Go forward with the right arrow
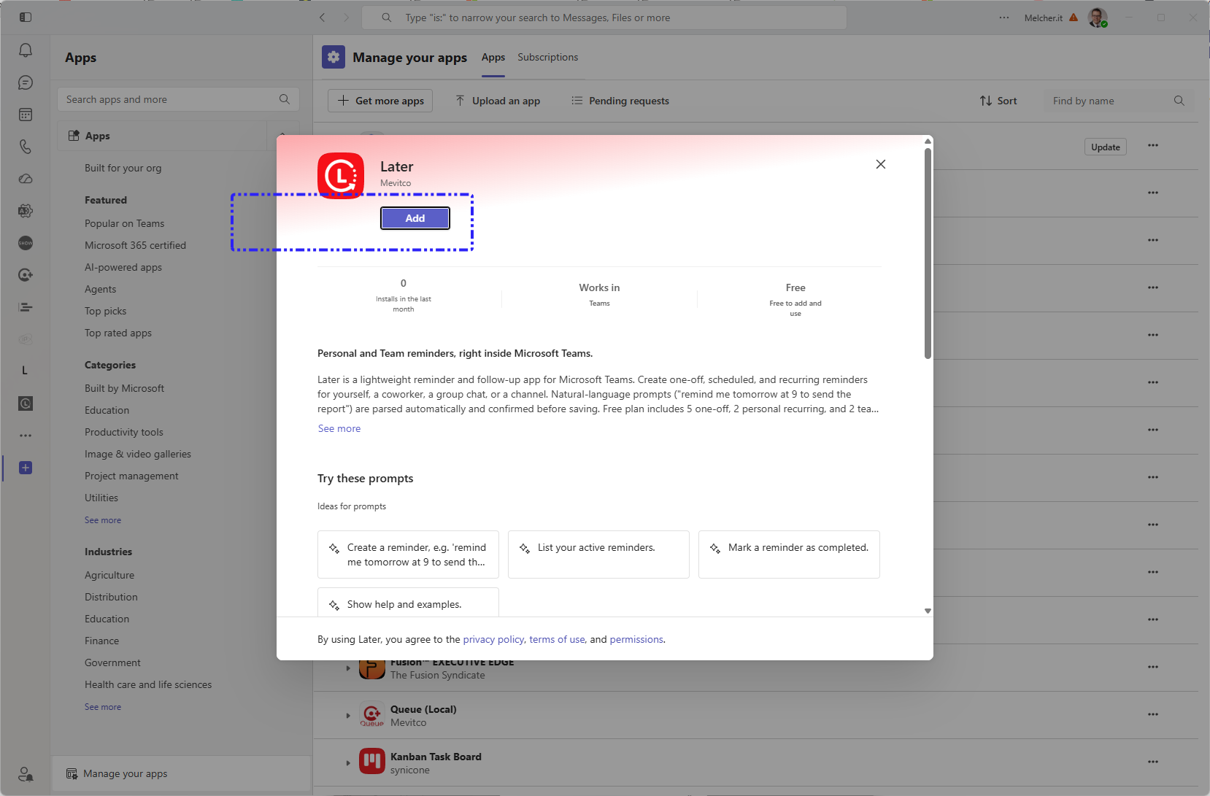Viewport: 1210px width, 796px height. (x=347, y=18)
